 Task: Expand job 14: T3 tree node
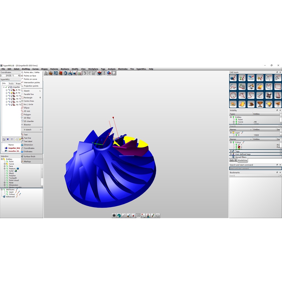pyautogui.click(x=7, y=99)
